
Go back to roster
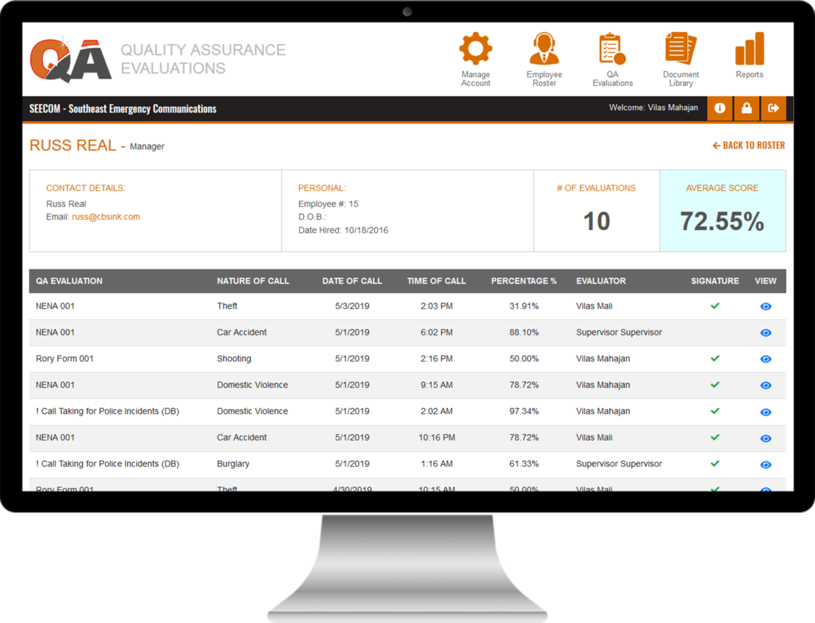tap(748, 145)
